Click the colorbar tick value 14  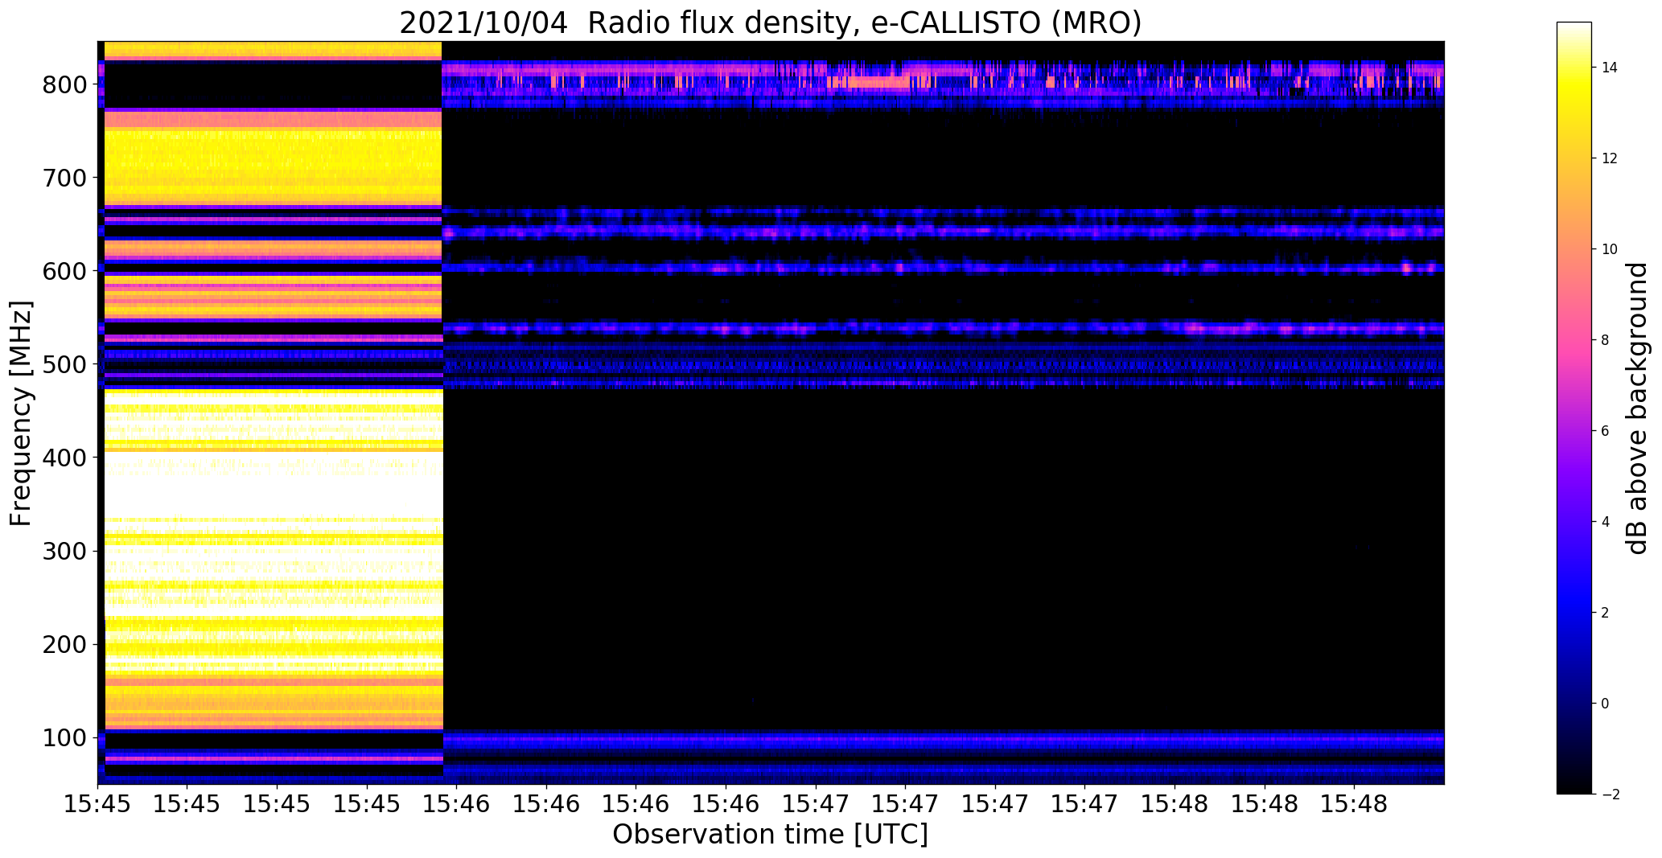(x=1610, y=68)
